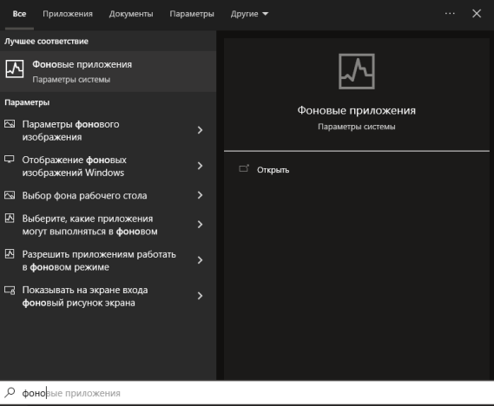Click the open-window icon next to Открыть
494x406 pixels.
pos(244,168)
